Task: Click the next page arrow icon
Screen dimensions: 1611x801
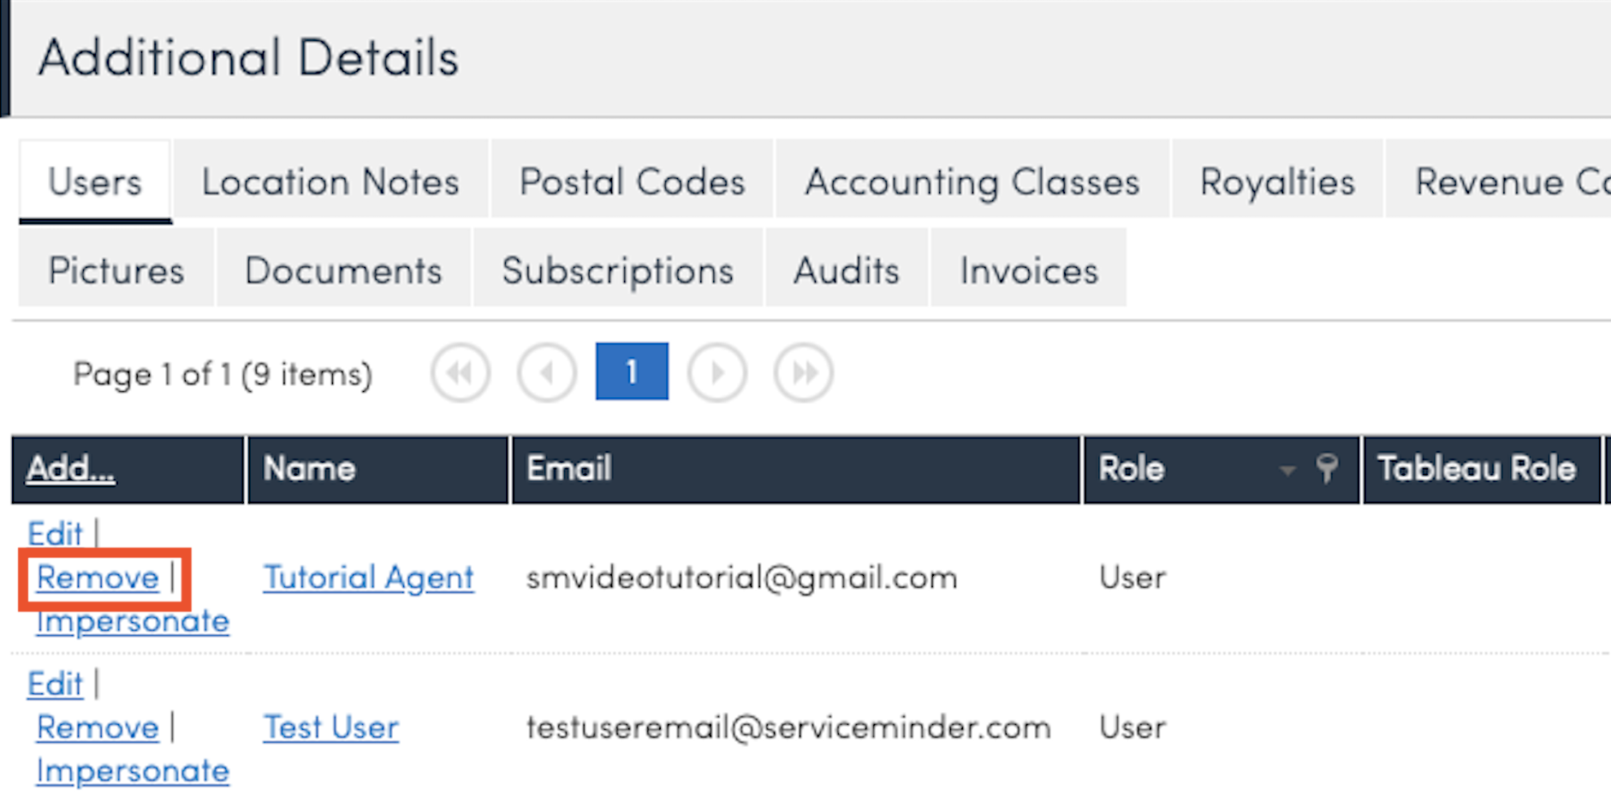Action: point(717,373)
